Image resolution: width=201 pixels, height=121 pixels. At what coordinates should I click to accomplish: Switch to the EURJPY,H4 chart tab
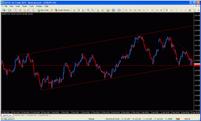[7, 116]
